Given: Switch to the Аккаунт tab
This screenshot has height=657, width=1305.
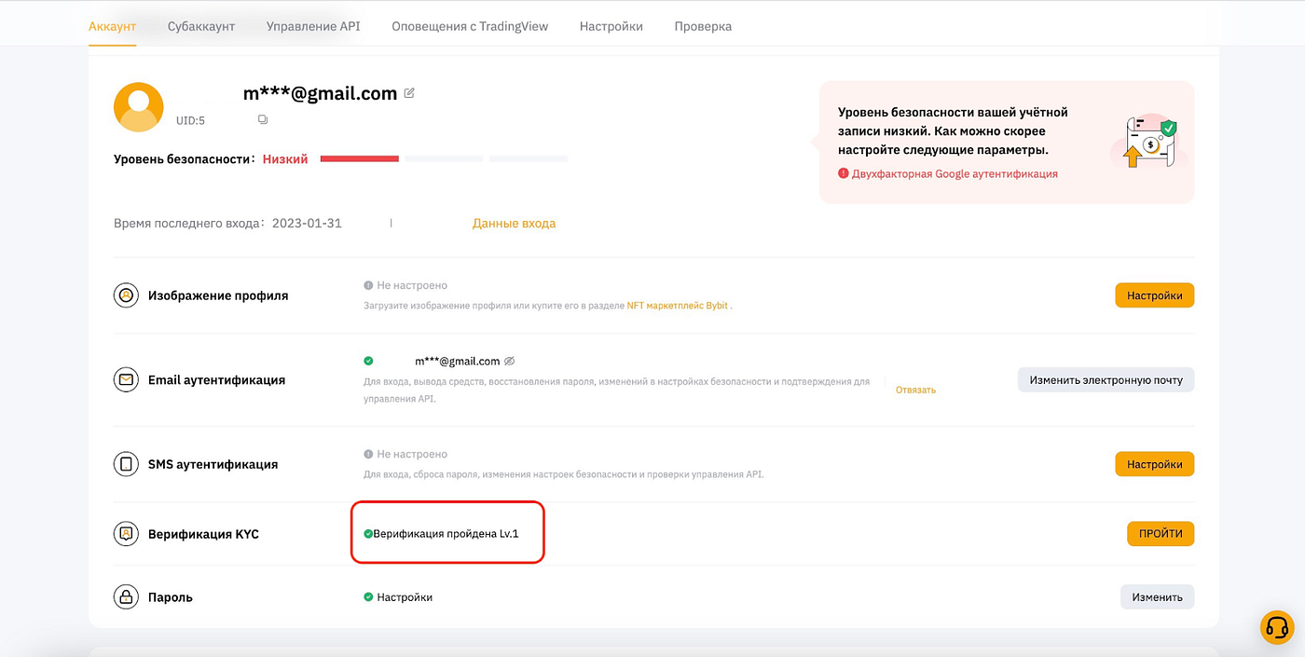Looking at the screenshot, I should (112, 26).
